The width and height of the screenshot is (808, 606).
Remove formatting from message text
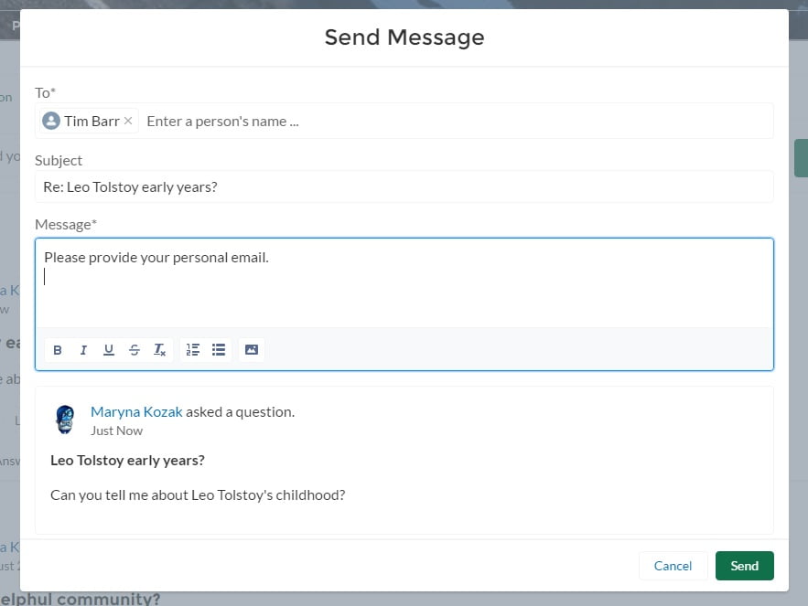click(160, 350)
